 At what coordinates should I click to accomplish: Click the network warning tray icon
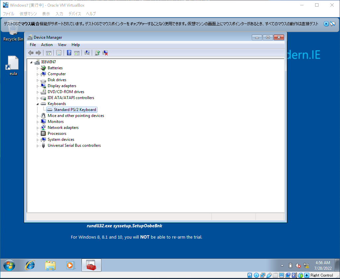pos(306,265)
